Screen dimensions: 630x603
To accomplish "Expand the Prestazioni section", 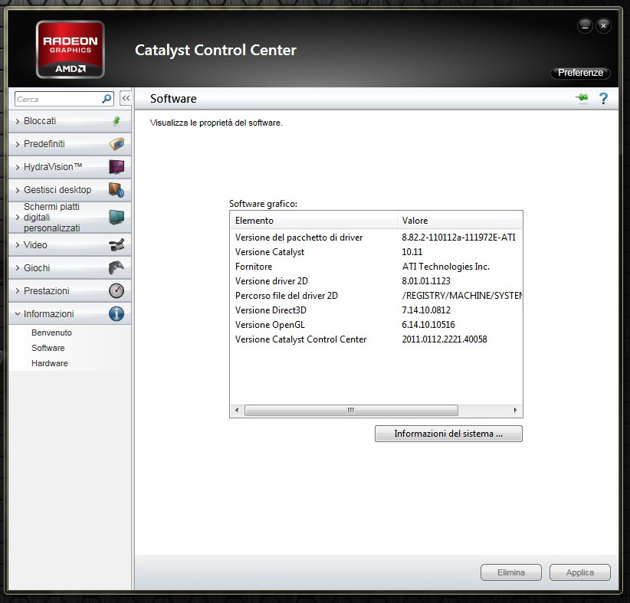I will pyautogui.click(x=70, y=291).
